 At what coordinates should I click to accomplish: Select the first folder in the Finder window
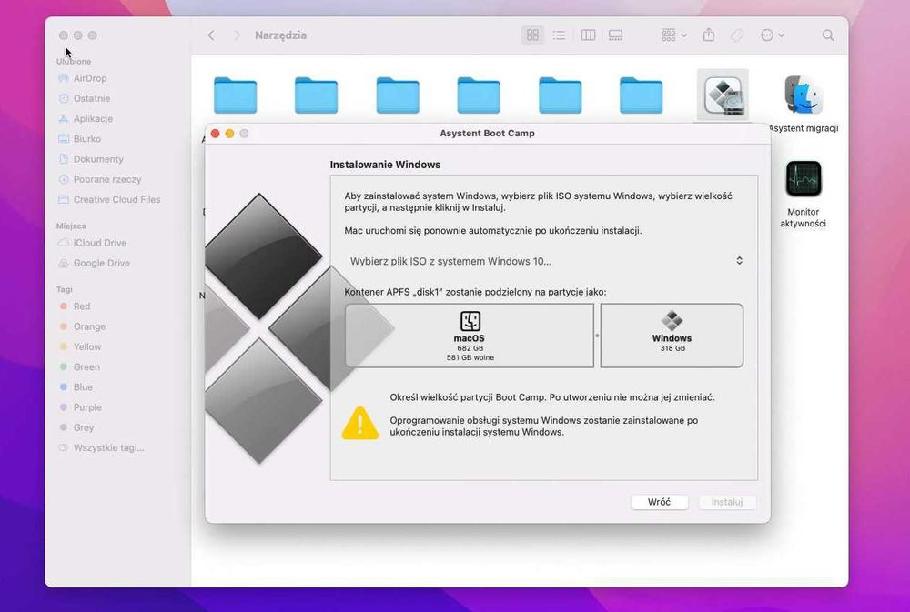click(x=235, y=95)
